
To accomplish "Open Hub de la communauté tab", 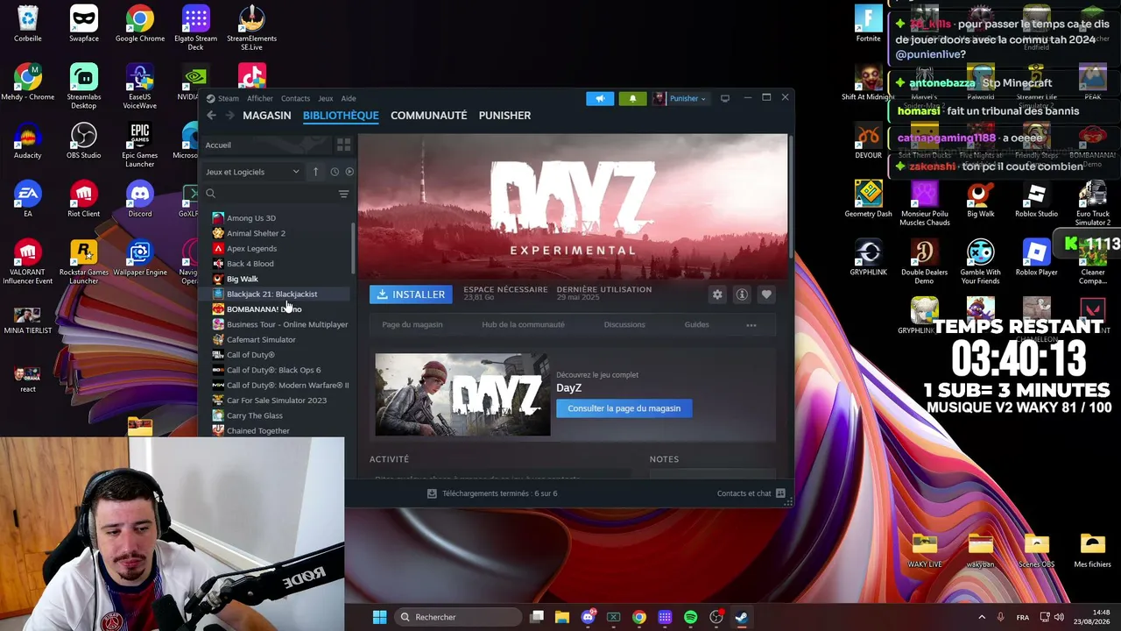I will pos(523,325).
